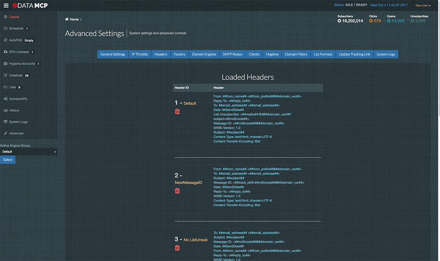Delete No ListUnsub header with trash icon
Image resolution: width=440 pixels, height=261 pixels.
(x=177, y=248)
